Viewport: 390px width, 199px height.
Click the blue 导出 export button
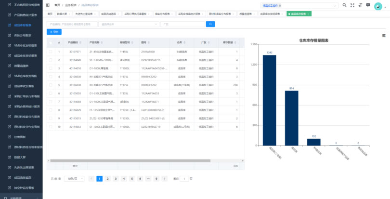(x=54, y=32)
